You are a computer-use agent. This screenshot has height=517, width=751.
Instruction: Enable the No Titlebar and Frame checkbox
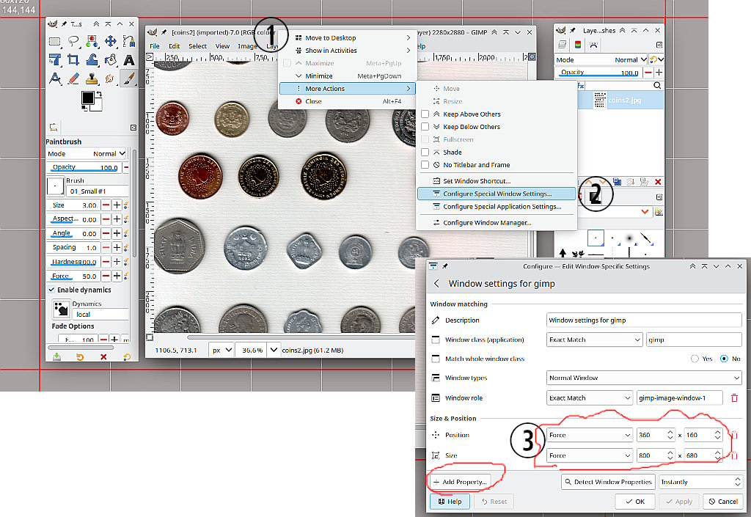[425, 165]
